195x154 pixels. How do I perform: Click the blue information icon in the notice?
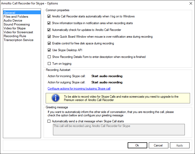56,98
